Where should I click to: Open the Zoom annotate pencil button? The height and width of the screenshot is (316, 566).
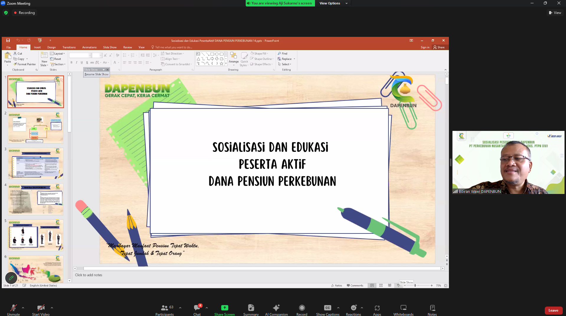pos(11,278)
